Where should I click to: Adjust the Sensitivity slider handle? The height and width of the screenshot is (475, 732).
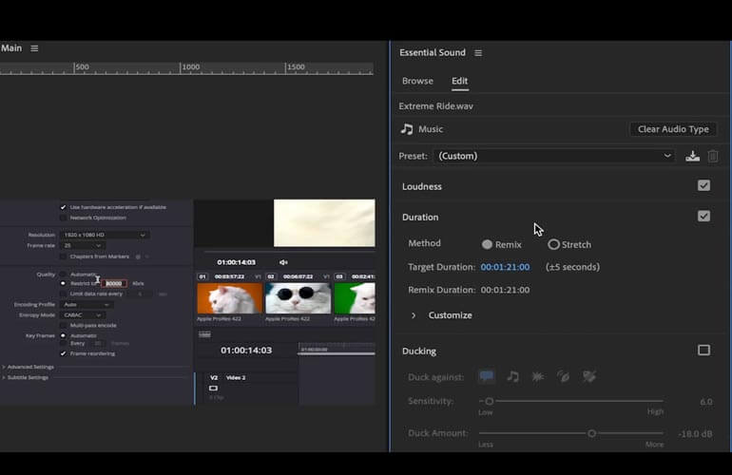[x=490, y=401]
